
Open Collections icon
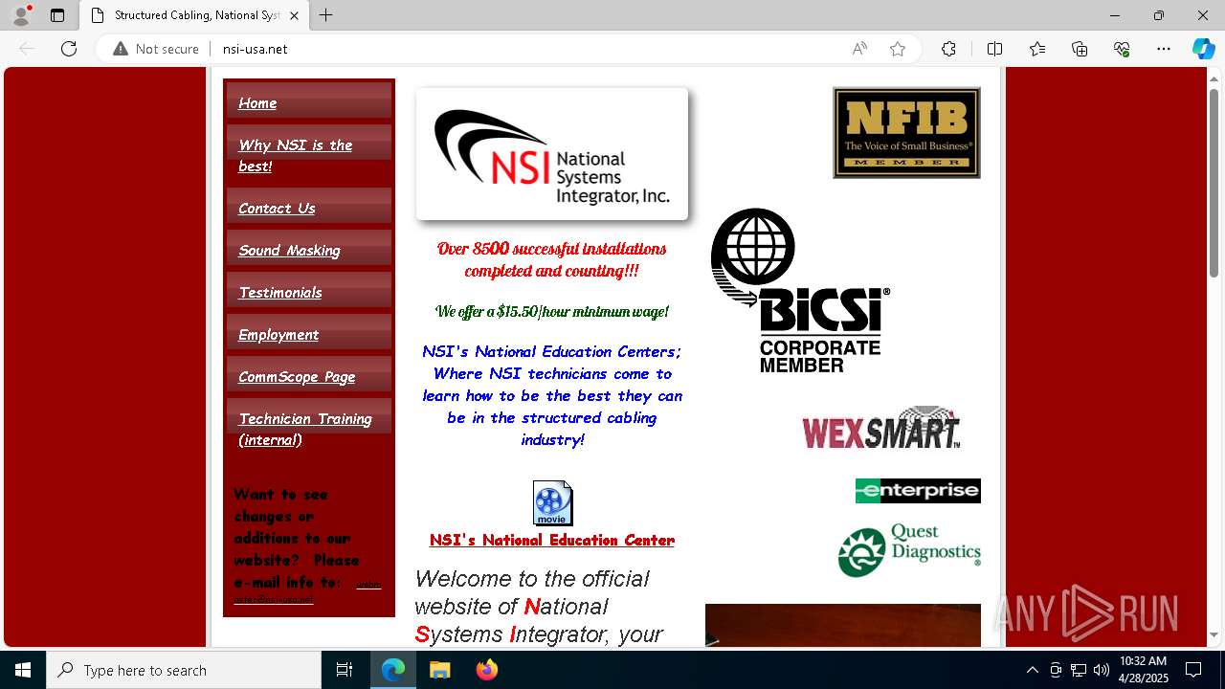1080,49
